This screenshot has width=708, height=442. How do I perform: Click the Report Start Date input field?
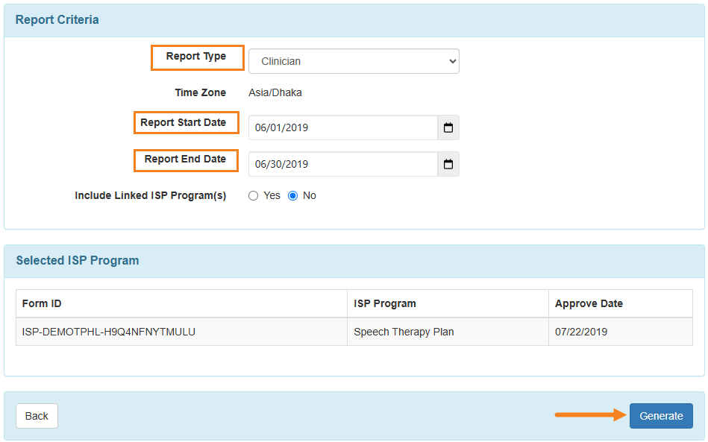pyautogui.click(x=342, y=127)
